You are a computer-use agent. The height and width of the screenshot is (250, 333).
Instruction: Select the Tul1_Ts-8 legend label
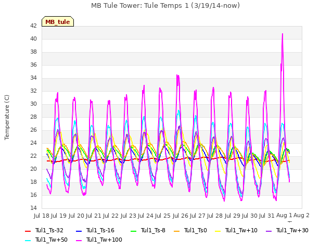(x=153, y=230)
